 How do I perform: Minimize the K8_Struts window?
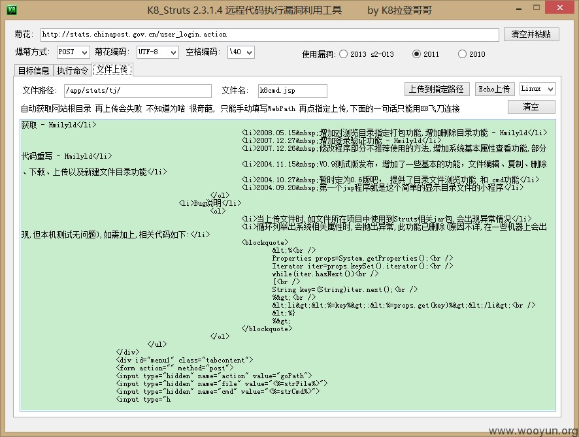point(519,8)
